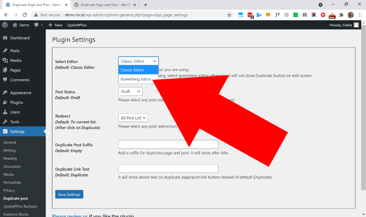Expand the Redirect All Post List dropdown

[133, 118]
